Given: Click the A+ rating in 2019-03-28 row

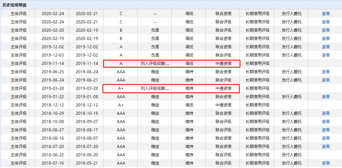Looking at the screenshot, I should [121, 88].
